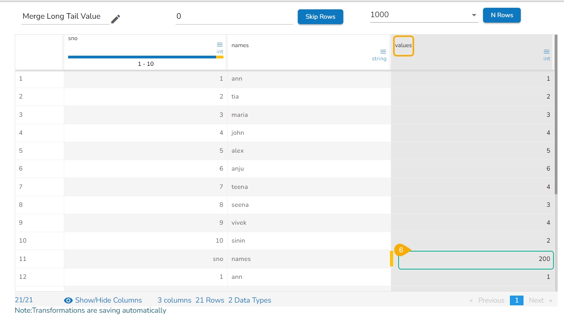
Task: Click the Skip Rows button
Action: [320, 17]
